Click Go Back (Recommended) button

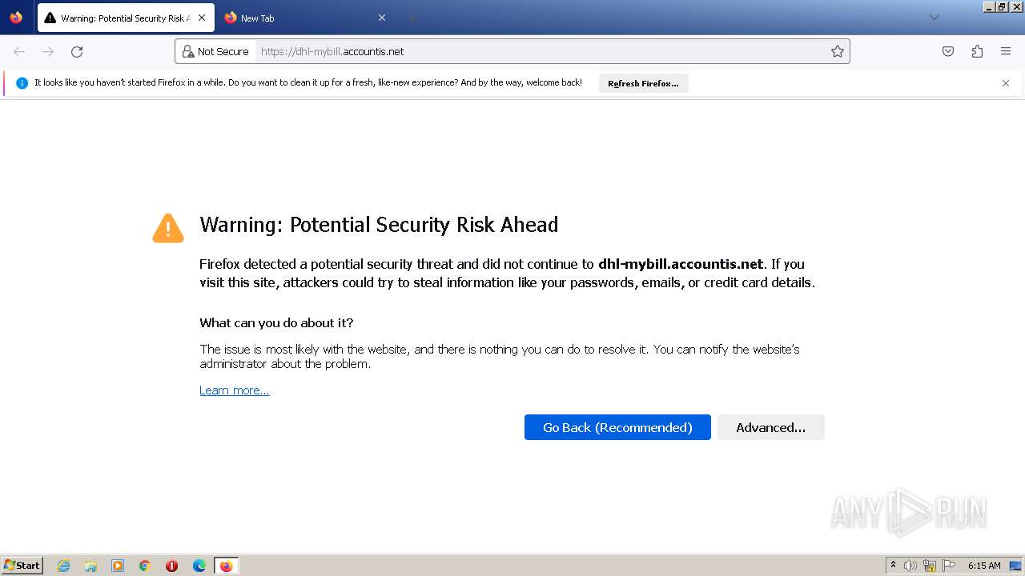(617, 427)
